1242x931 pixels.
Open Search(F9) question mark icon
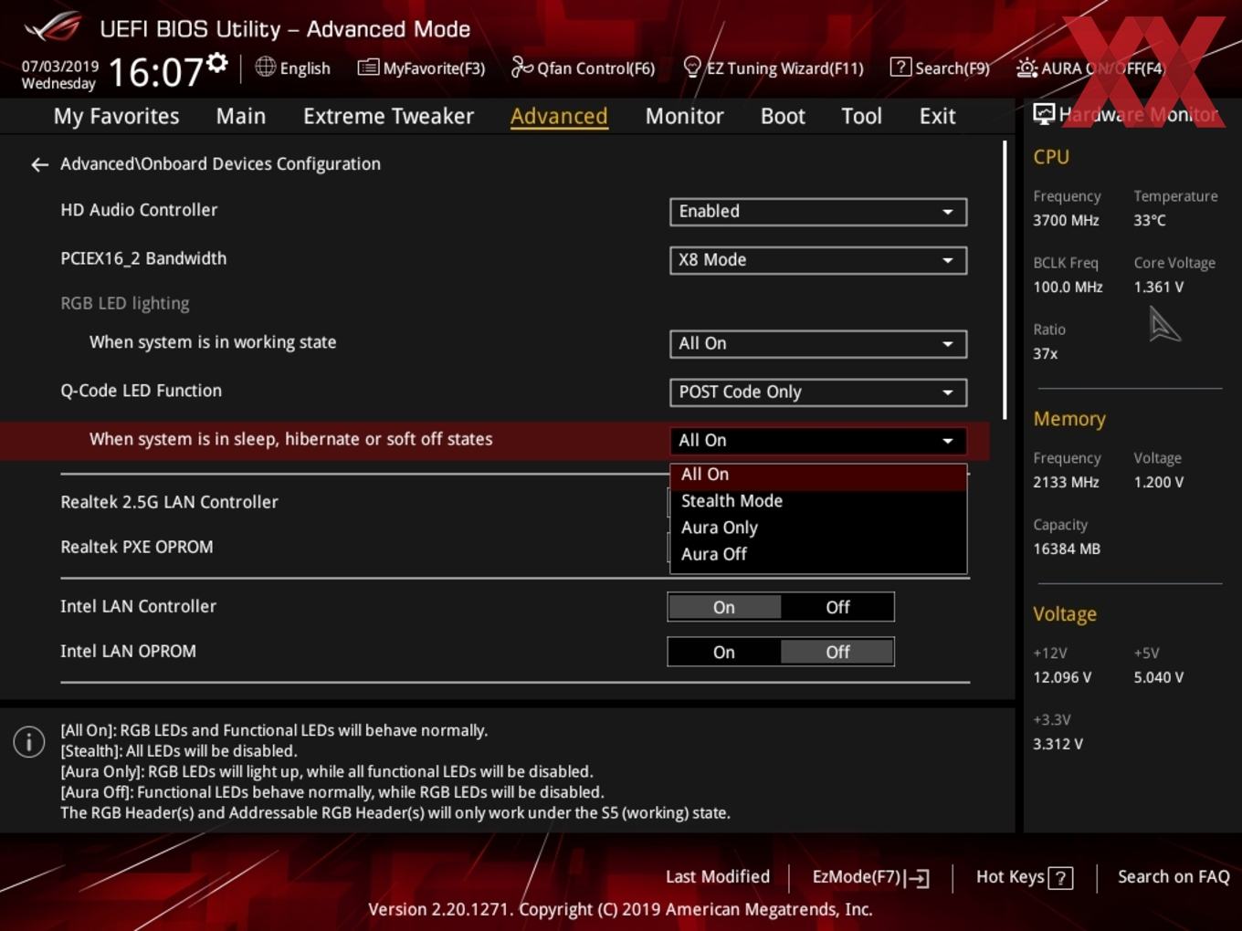900,67
